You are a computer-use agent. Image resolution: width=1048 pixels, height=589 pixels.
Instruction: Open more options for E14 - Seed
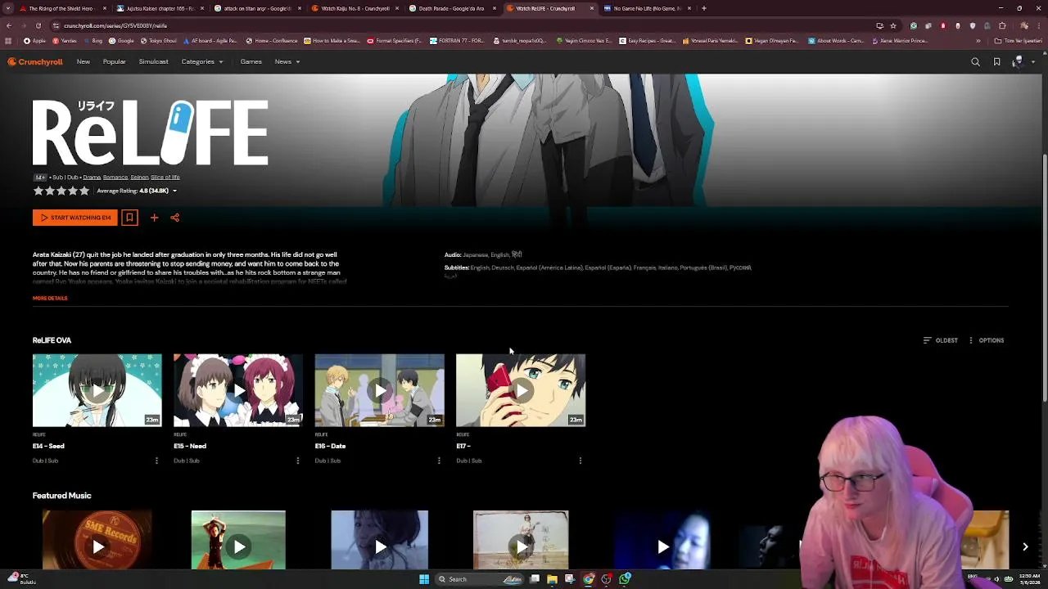pyautogui.click(x=156, y=461)
